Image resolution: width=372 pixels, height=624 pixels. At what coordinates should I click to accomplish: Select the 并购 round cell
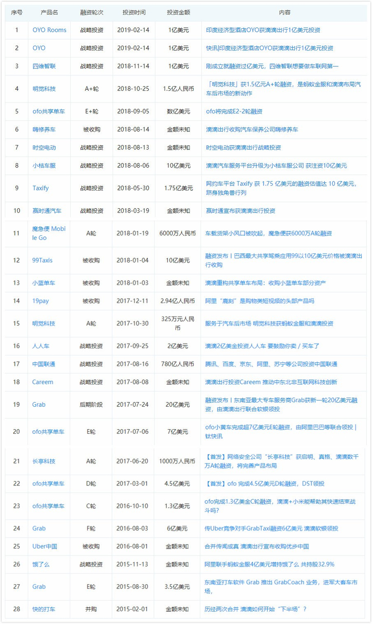[x=91, y=609]
